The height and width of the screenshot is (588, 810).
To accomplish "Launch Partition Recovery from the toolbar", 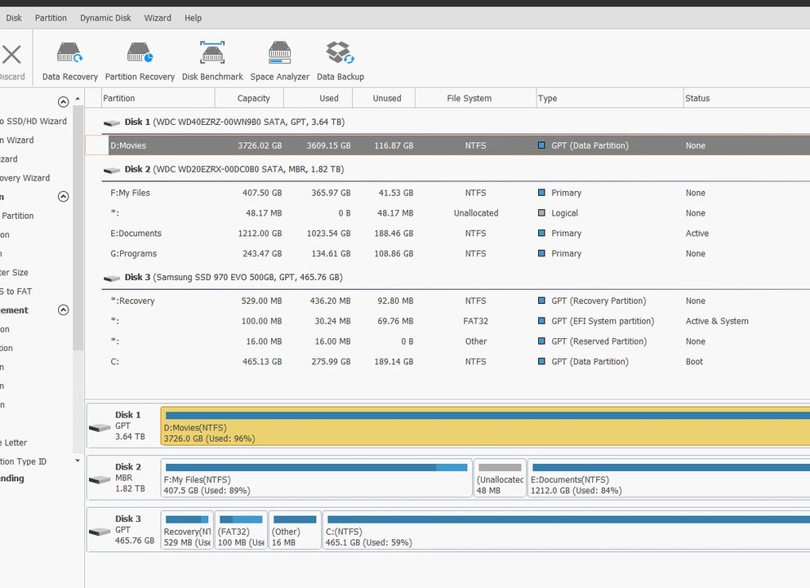I will coord(140,61).
